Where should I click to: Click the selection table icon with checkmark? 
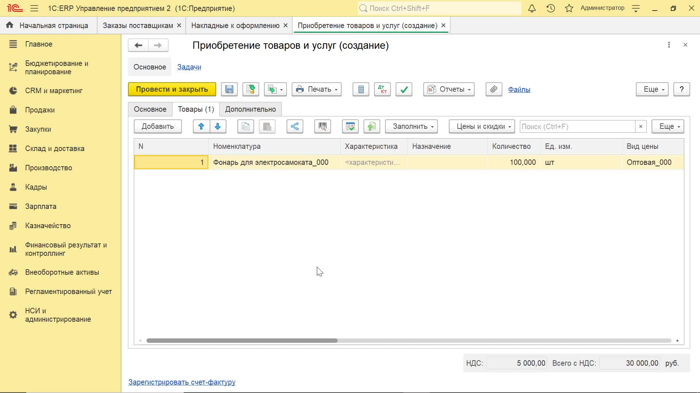pos(350,126)
